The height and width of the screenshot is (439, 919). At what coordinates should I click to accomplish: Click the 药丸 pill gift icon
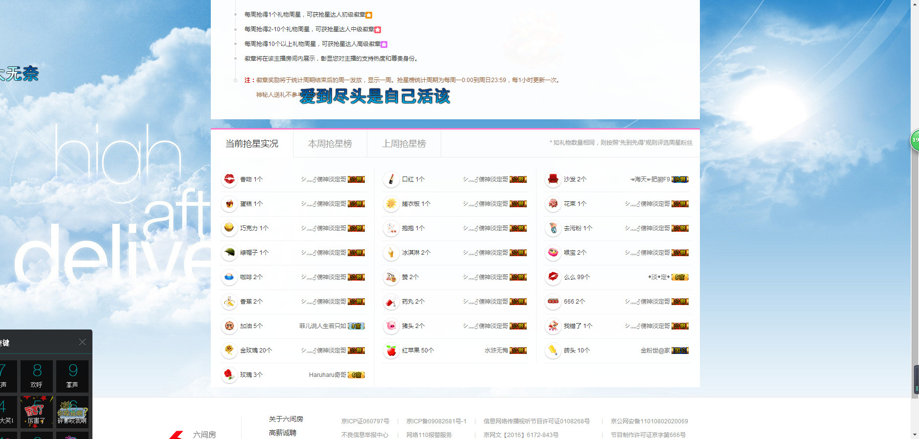coord(391,302)
